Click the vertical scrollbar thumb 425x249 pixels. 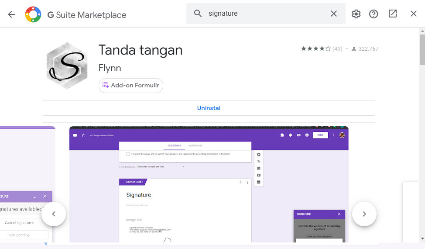[x=422, y=50]
